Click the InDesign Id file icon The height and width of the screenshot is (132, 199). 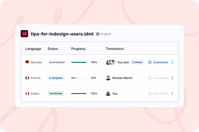[24, 34]
